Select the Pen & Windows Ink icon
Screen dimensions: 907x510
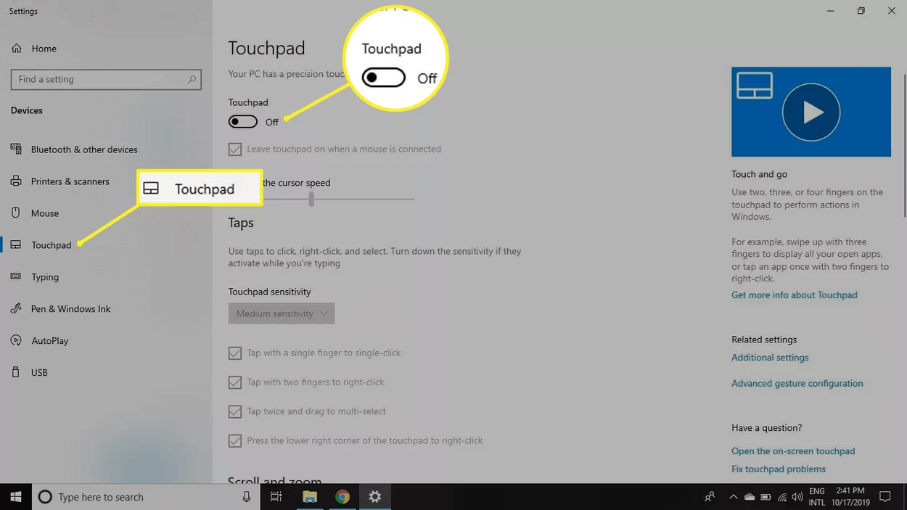pos(16,308)
